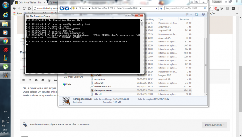Viewport: 242px width, 137px height.
Task: Show more bookmarks chevron
Action: [x=237, y=13]
